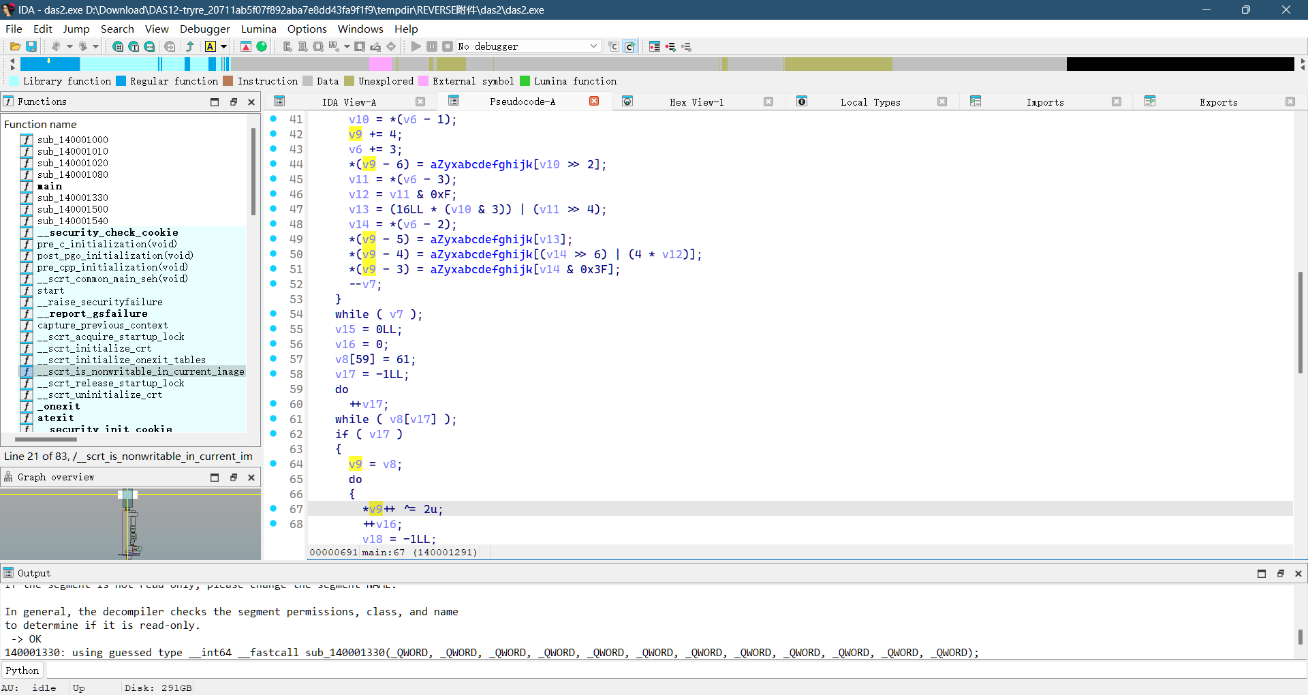The height and width of the screenshot is (695, 1308).
Task: Click the 'C' pseudocode toolbar icon
Action: 614,46
